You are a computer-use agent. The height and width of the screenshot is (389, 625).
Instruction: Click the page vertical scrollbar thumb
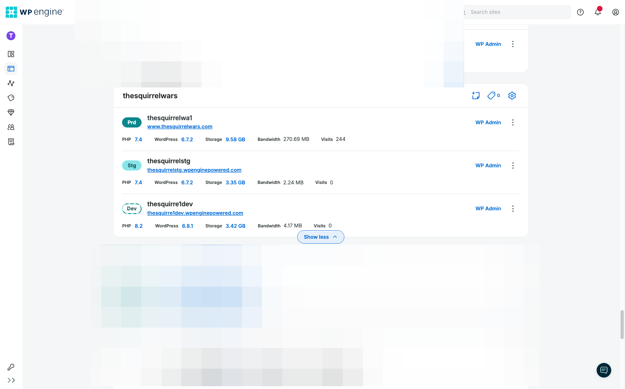[x=622, y=324]
